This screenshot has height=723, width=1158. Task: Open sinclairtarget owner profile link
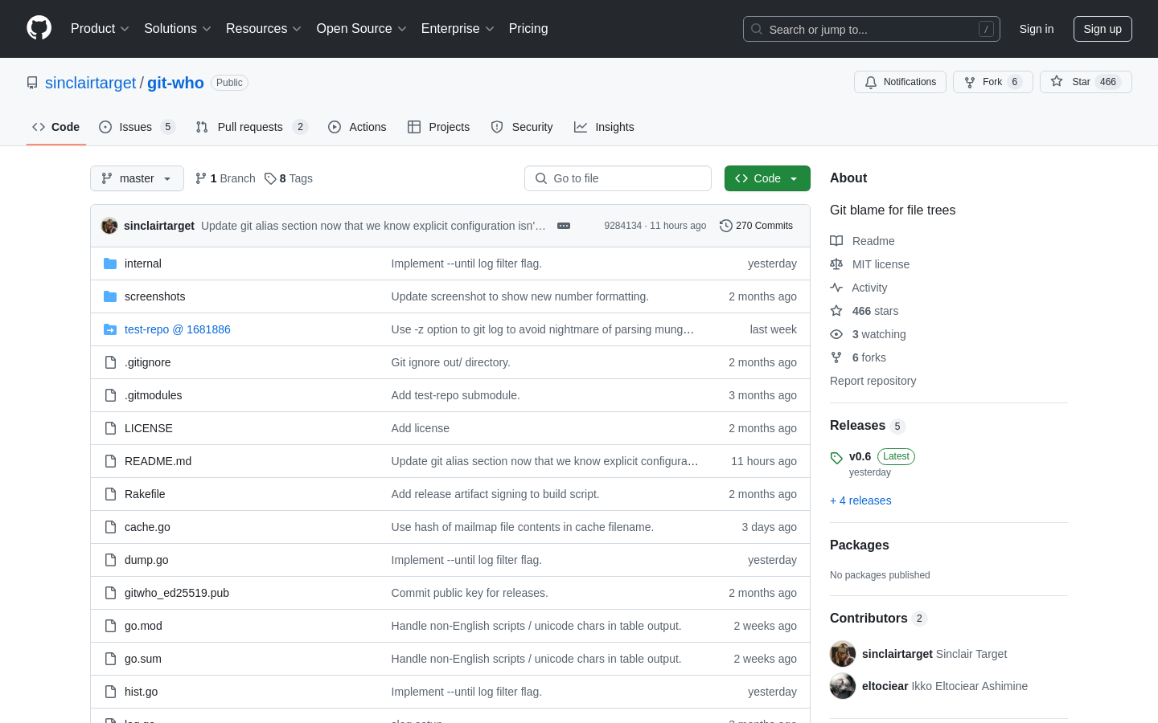[x=91, y=83]
